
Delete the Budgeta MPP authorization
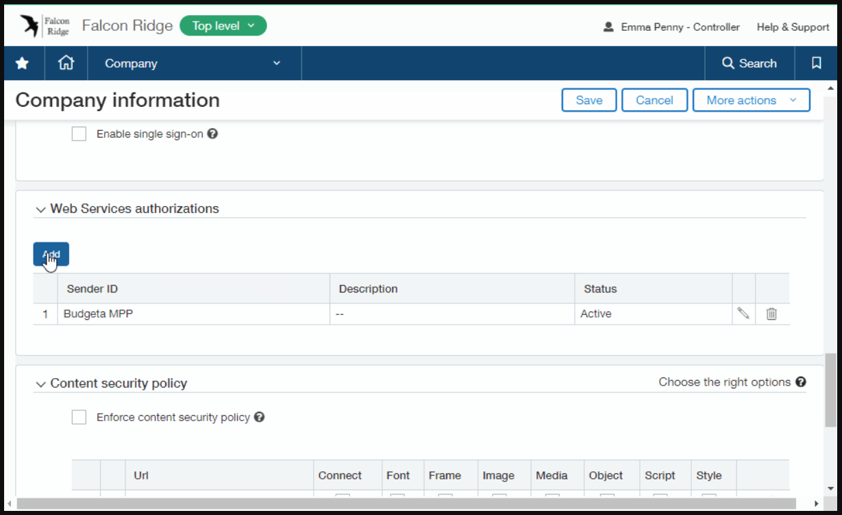[x=771, y=314]
